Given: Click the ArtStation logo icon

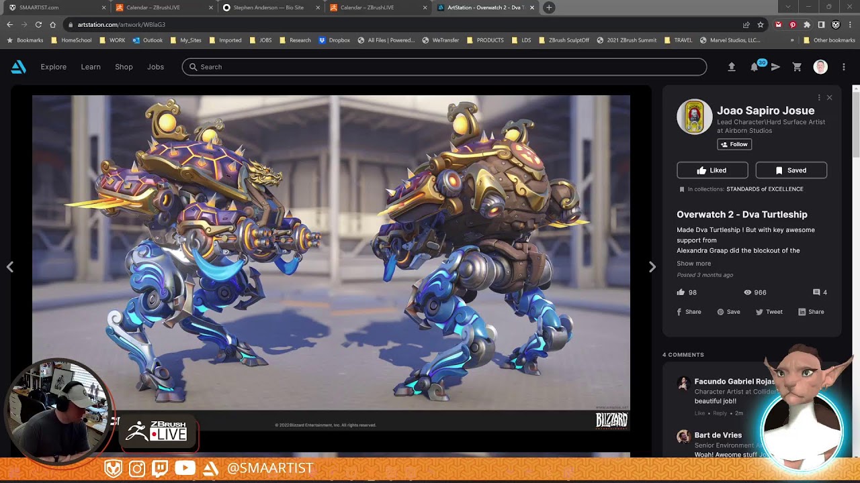Looking at the screenshot, I should click(18, 67).
